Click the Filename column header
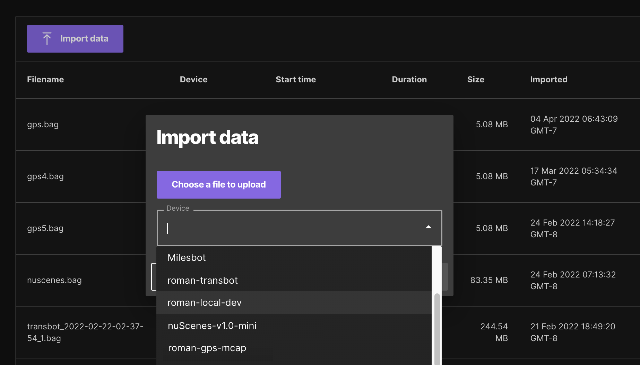The image size is (640, 365). (45, 79)
